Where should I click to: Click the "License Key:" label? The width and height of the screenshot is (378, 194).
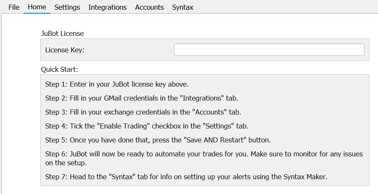65,50
